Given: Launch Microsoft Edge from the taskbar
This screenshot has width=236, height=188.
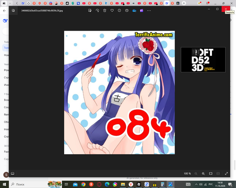Looking at the screenshot, I should click(107, 184).
